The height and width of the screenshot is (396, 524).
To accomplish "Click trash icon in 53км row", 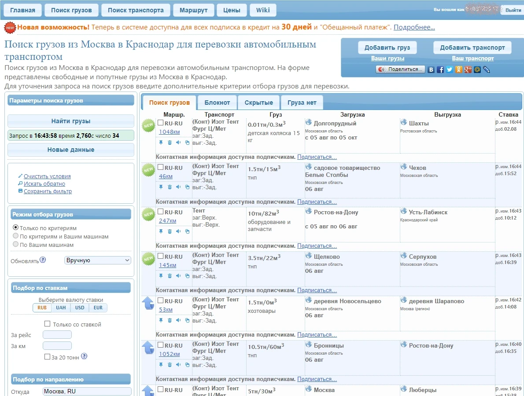I will coord(170,320).
